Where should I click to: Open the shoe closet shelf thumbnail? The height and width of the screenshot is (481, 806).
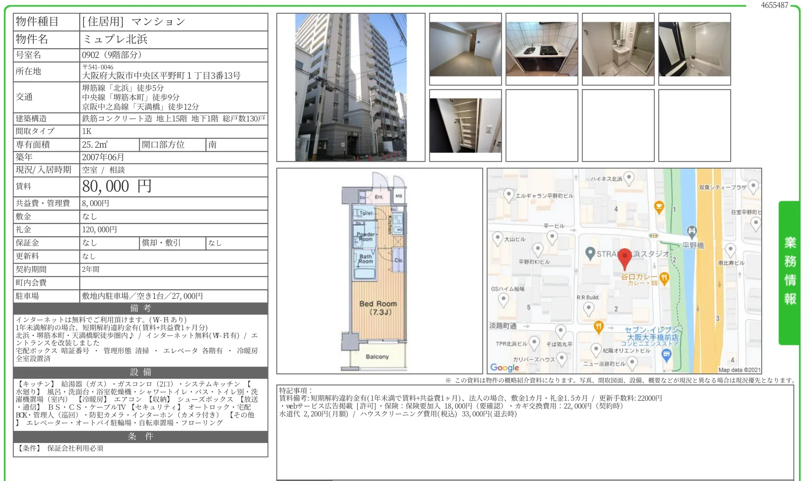(465, 125)
